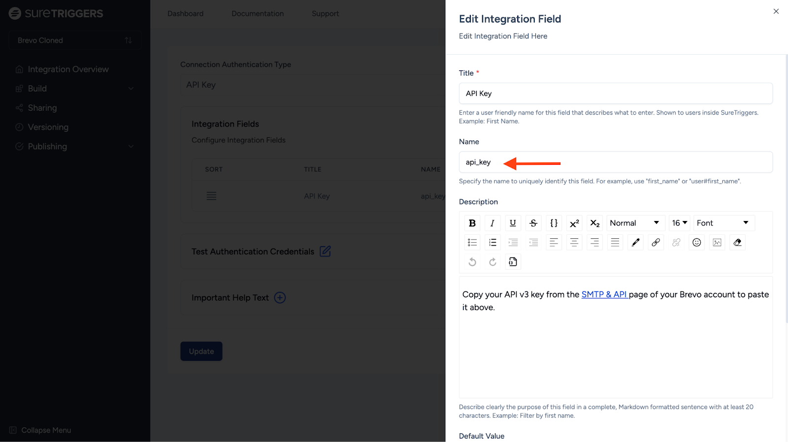Image resolution: width=788 pixels, height=442 pixels.
Task: Select the API Key title cell in table
Action: (317, 196)
